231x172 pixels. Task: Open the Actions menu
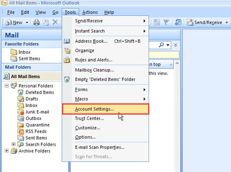click(x=90, y=12)
